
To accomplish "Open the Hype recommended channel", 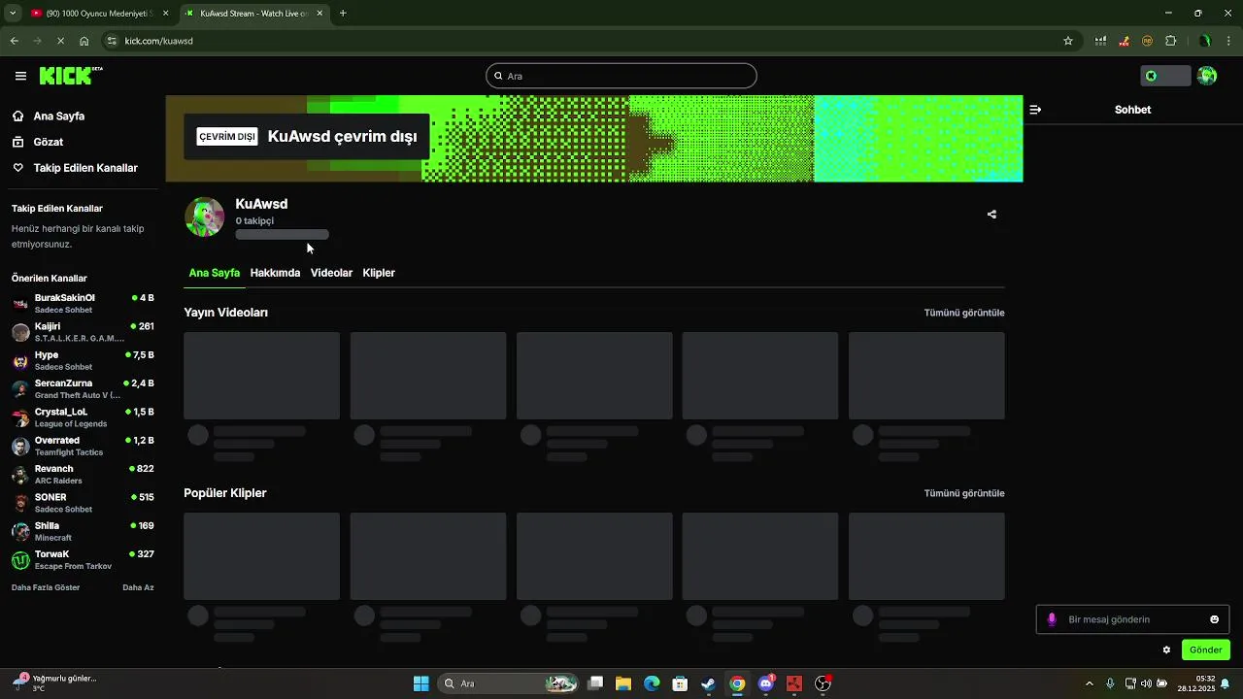I will click(x=83, y=360).
